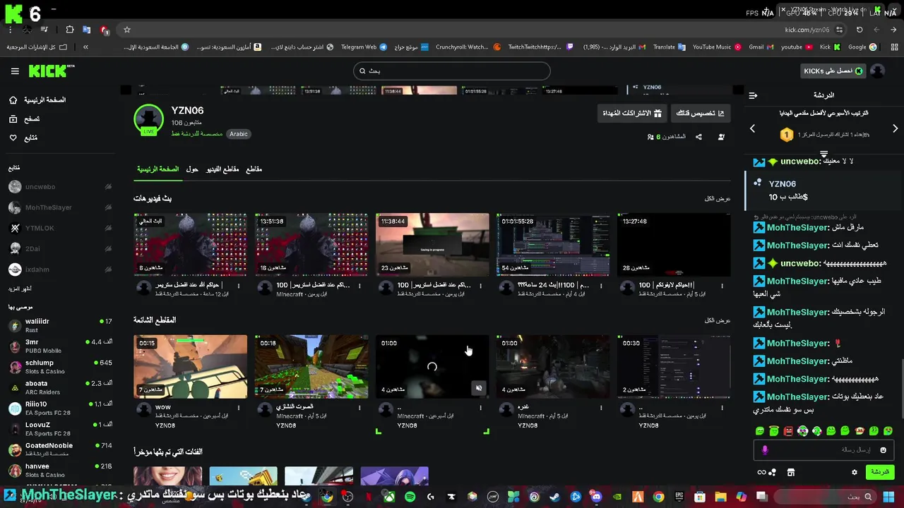This screenshot has height=508, width=904.
Task: Click the YZN06 channel avatar
Action: (149, 120)
